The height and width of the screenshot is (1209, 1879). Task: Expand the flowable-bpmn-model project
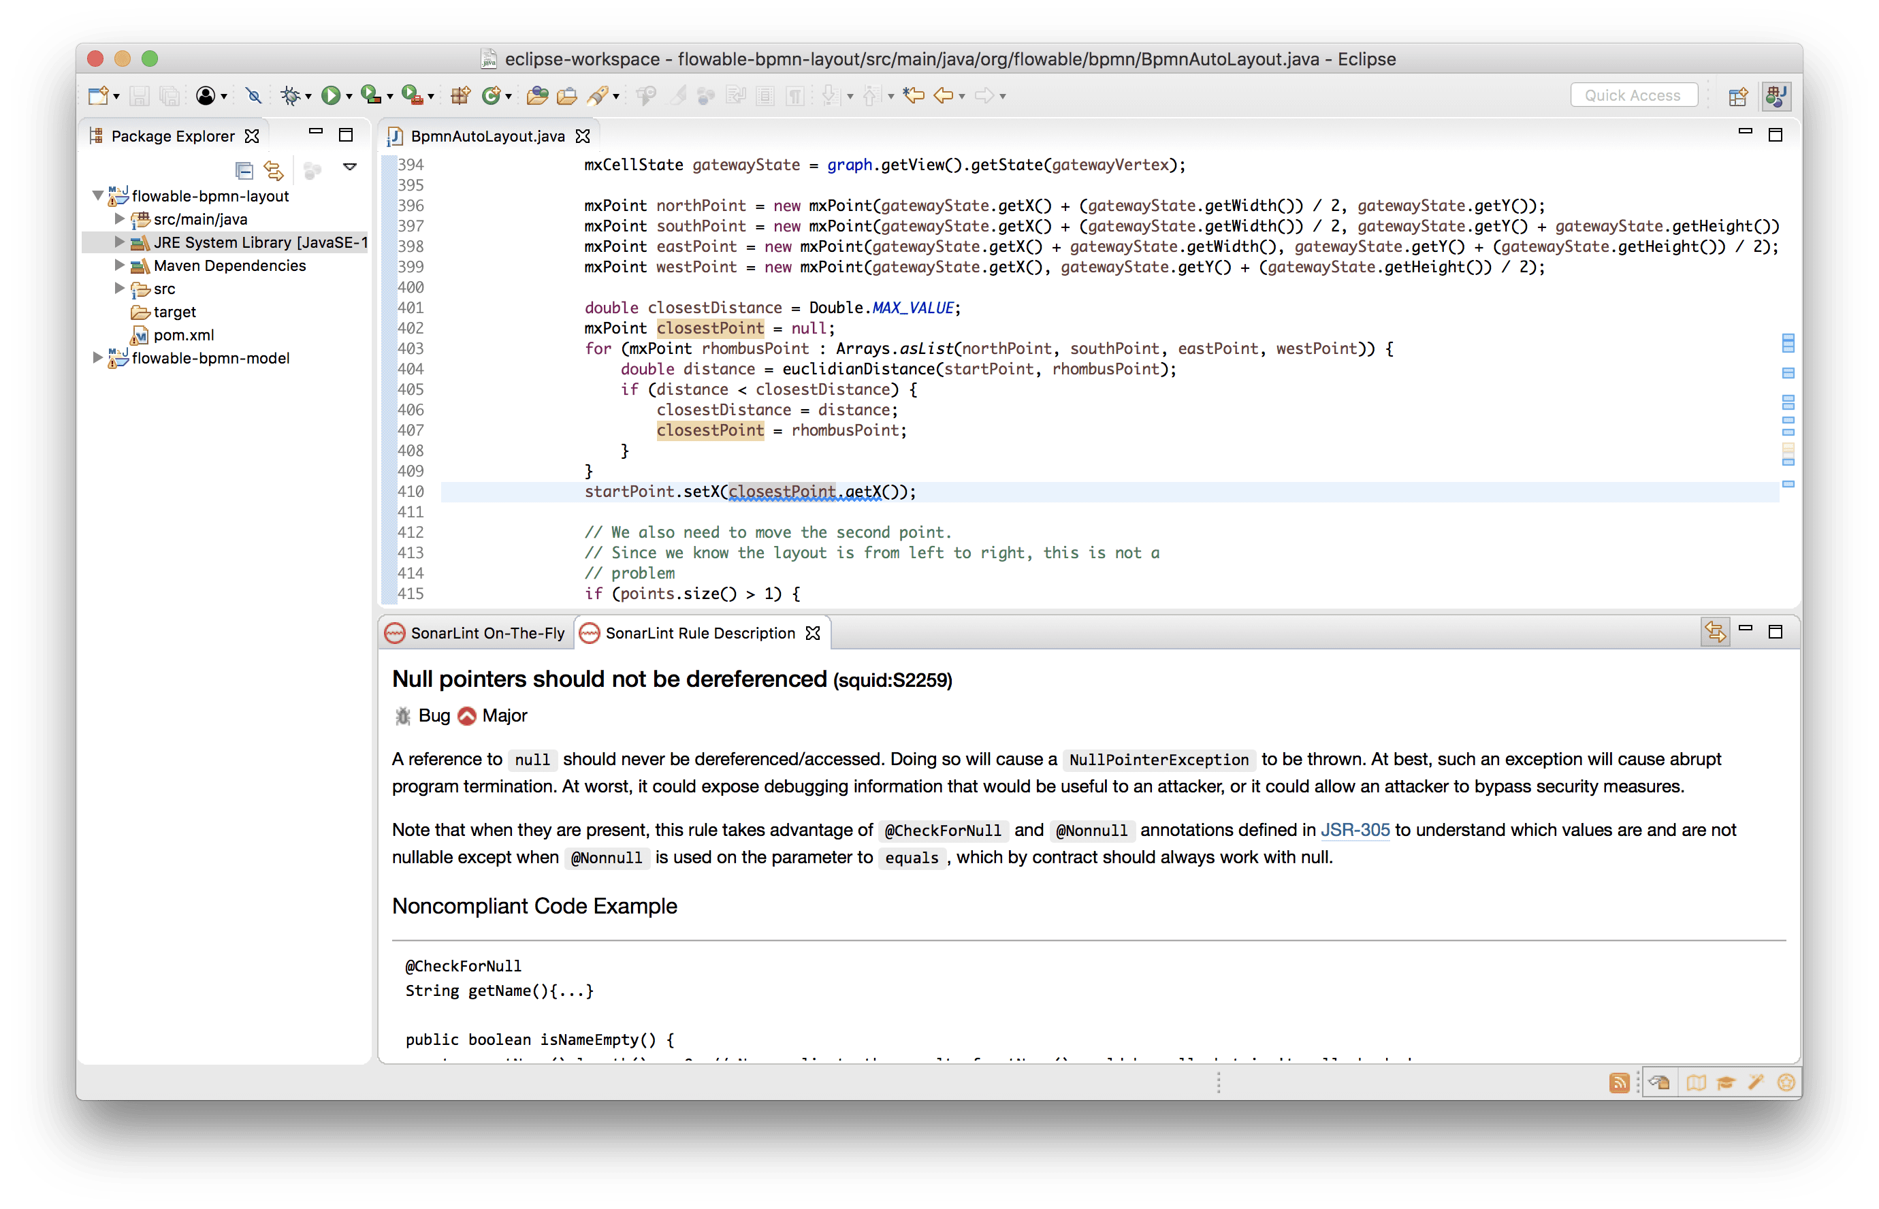pos(97,358)
